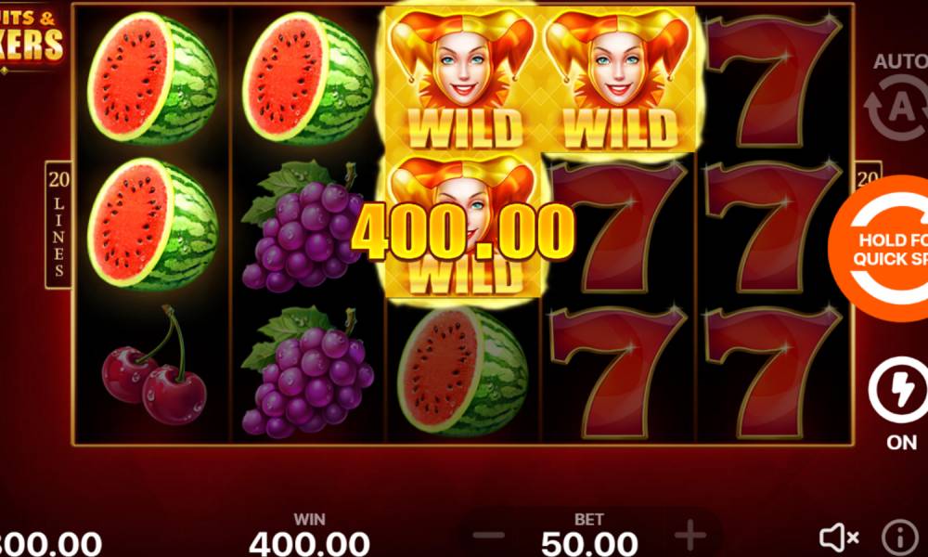Open the game info icon
928x557 pixels.
tap(899, 538)
